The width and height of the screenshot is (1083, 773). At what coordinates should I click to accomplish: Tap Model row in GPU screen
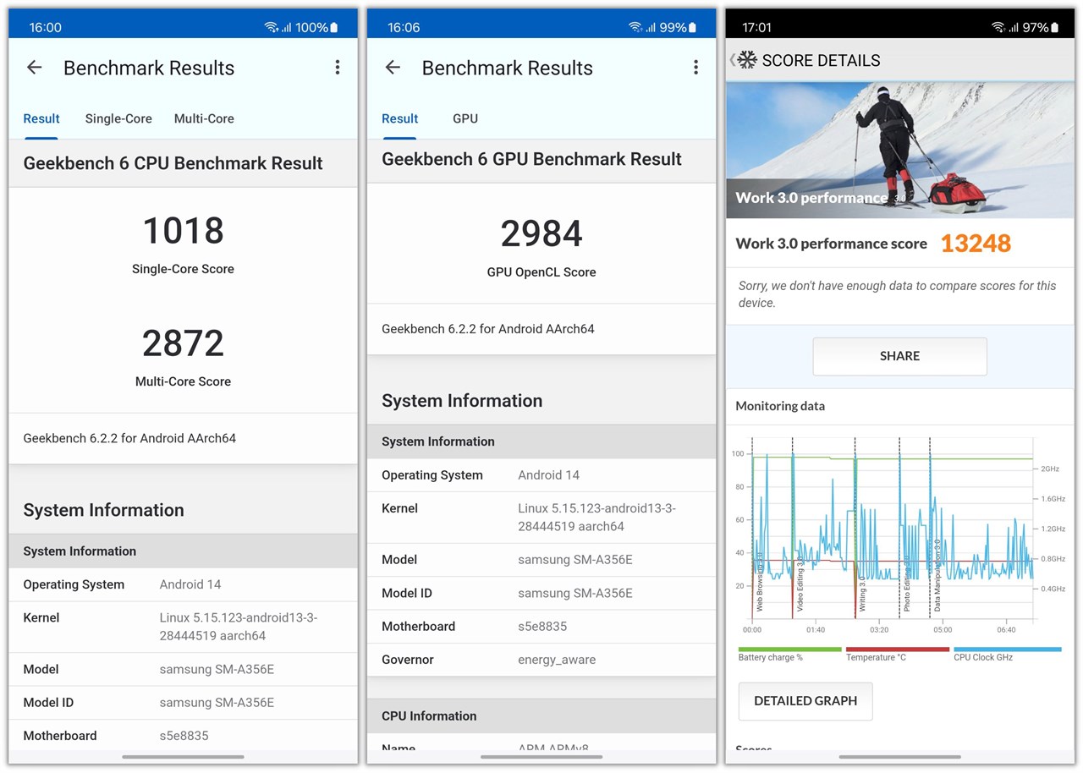pos(541,560)
